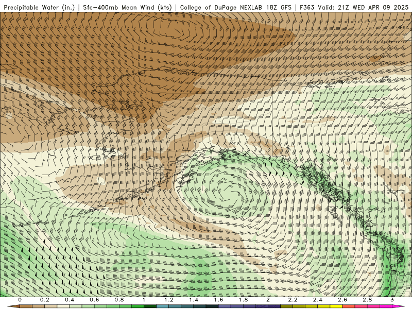Viewport: 412px width, 309px height.
Task: Click the orange-red swatch just right of 2.6
Action: point(349,306)
